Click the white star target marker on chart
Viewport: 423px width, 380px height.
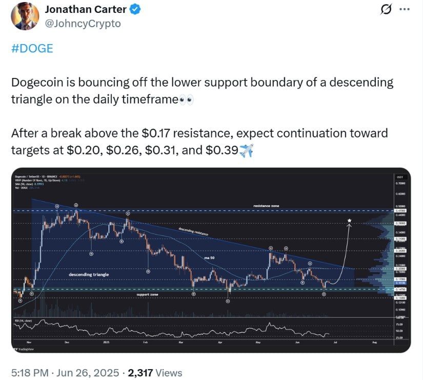point(349,221)
